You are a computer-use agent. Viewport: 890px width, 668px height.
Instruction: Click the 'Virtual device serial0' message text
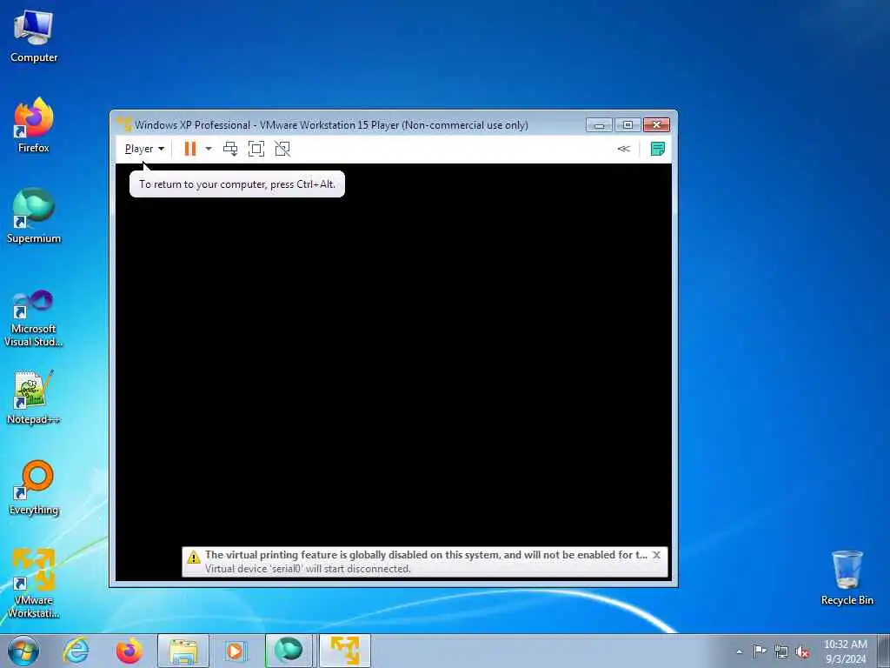[x=308, y=569]
